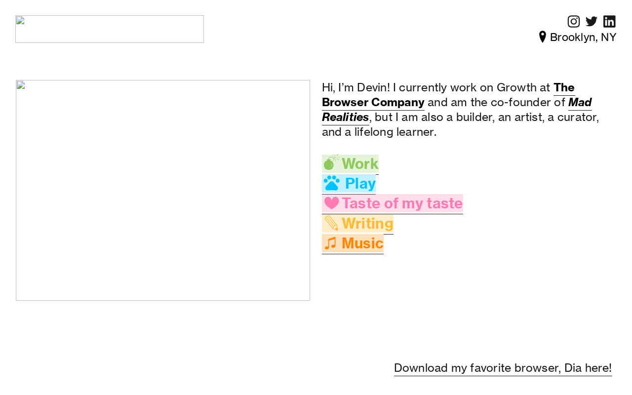Open the LinkedIn icon link
The height and width of the screenshot is (395, 632).
[609, 22]
